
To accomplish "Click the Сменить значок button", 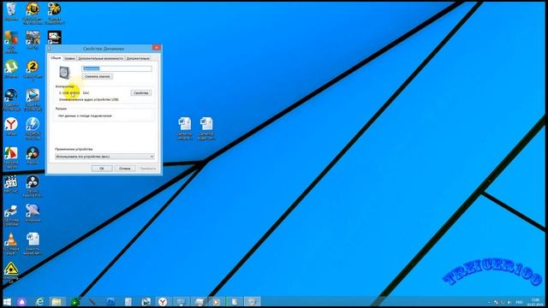I will click(97, 76).
